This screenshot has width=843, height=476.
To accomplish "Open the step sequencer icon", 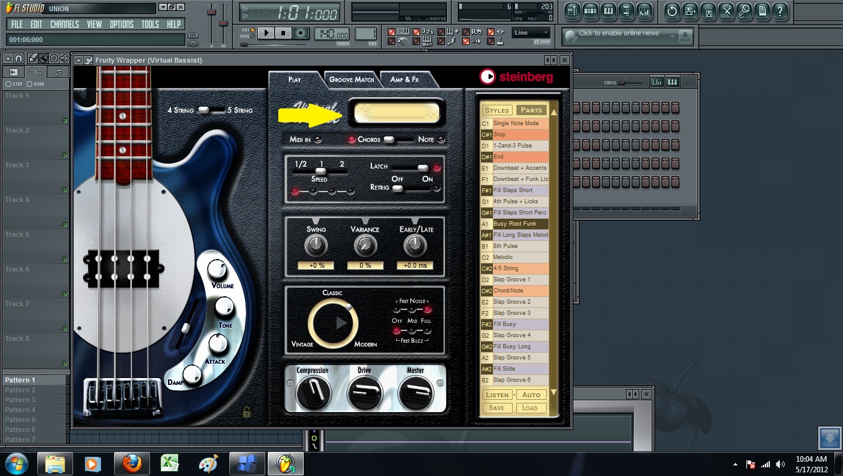I will 590,11.
